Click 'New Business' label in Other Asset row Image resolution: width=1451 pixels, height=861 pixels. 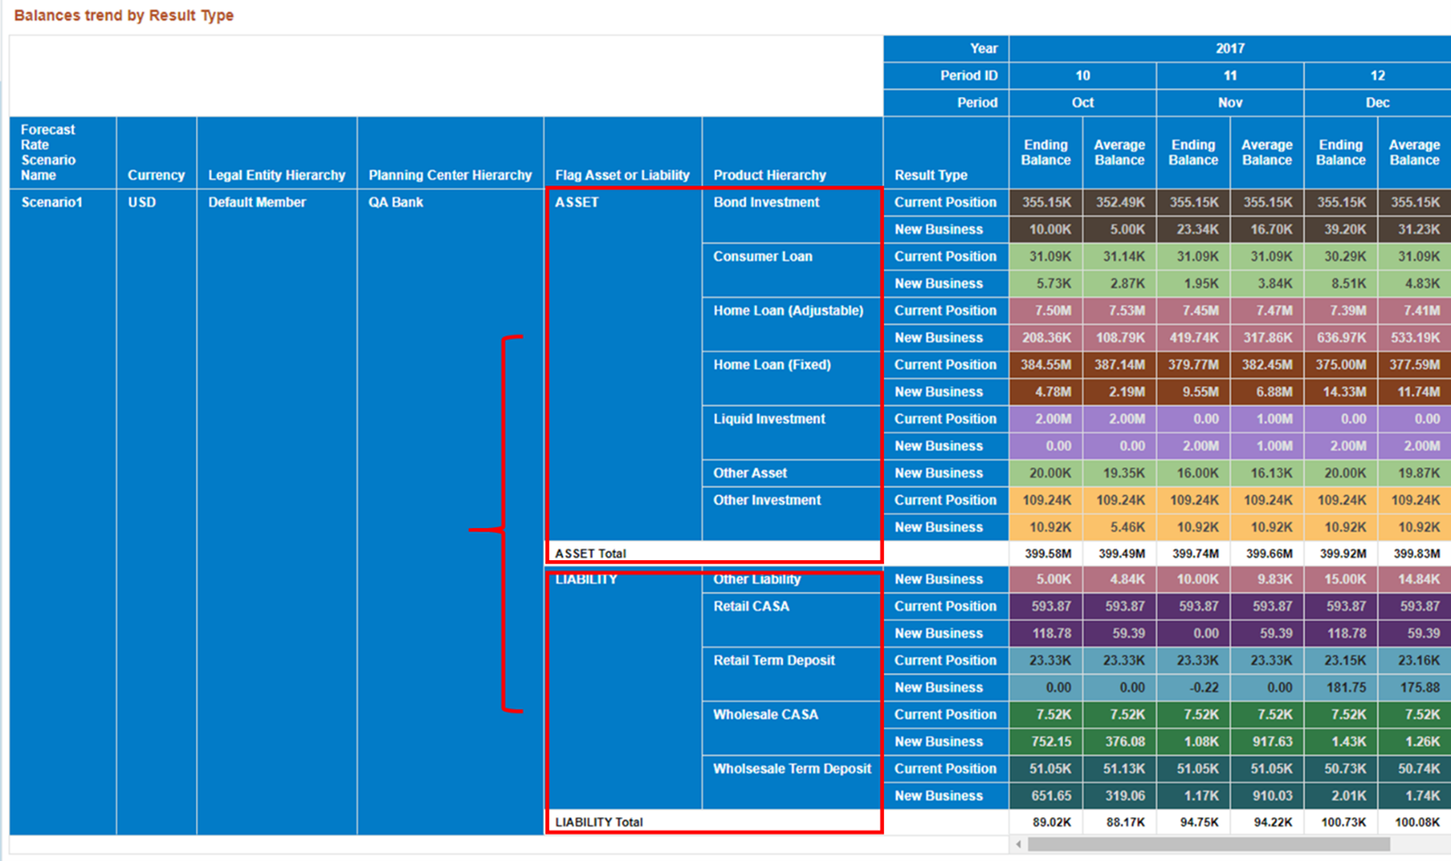[946, 473]
